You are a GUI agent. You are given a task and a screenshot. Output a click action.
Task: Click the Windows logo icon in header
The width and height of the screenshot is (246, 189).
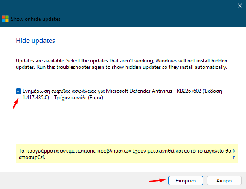click(x=5, y=19)
